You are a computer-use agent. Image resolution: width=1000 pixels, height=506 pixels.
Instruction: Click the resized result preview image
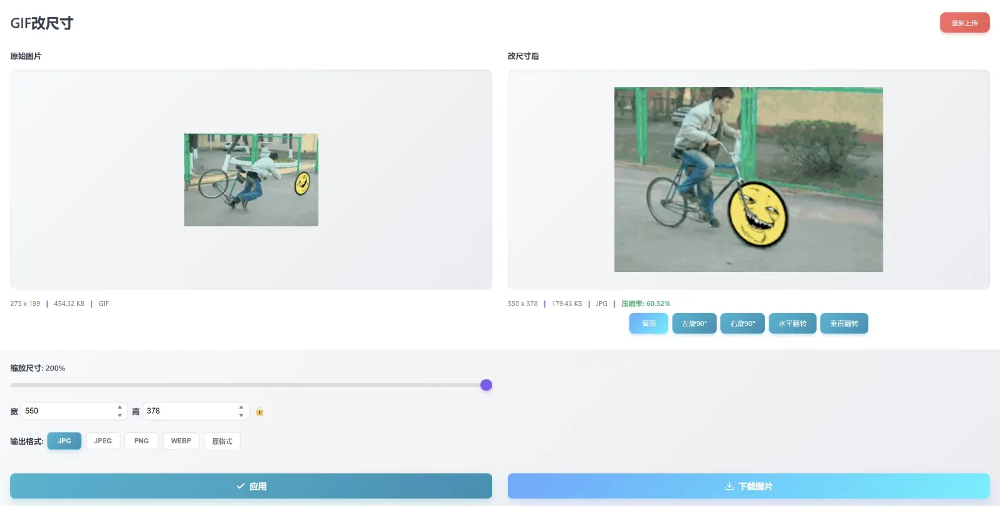pyautogui.click(x=749, y=180)
